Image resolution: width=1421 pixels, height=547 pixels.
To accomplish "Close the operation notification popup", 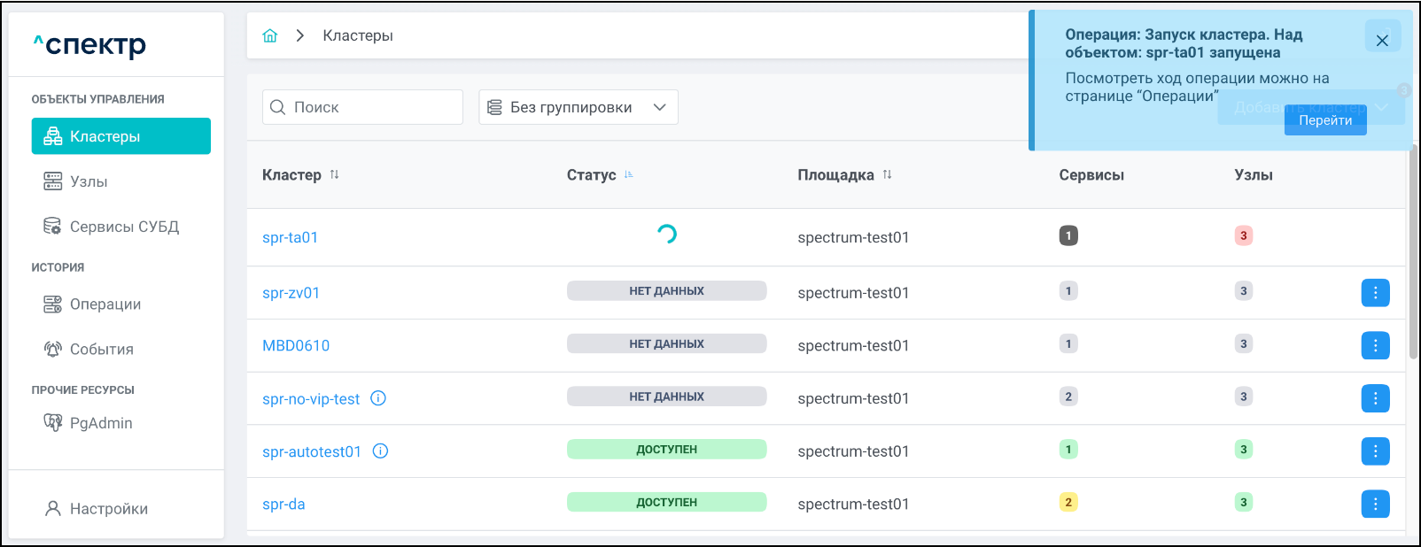I will click(1382, 40).
